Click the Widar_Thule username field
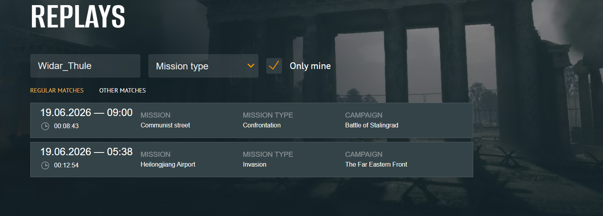This screenshot has height=216, width=603. pos(85,66)
